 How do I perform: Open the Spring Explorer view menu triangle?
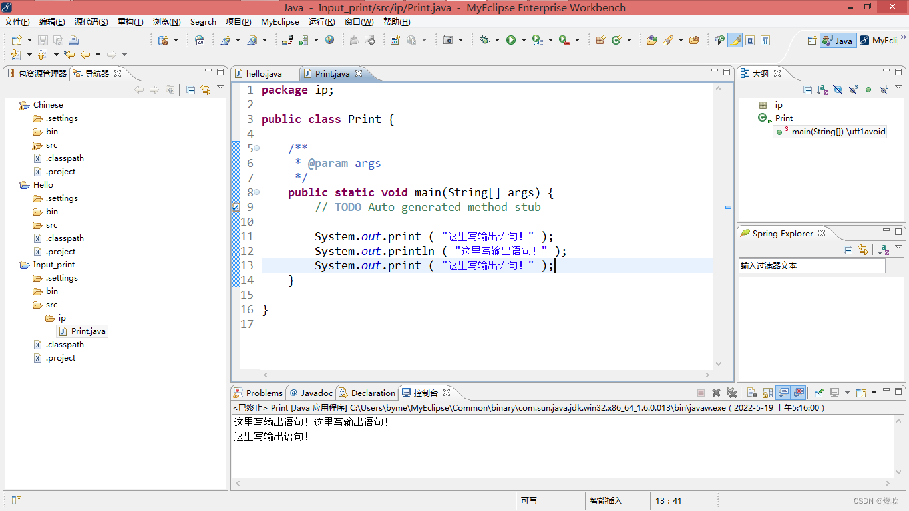point(898,247)
